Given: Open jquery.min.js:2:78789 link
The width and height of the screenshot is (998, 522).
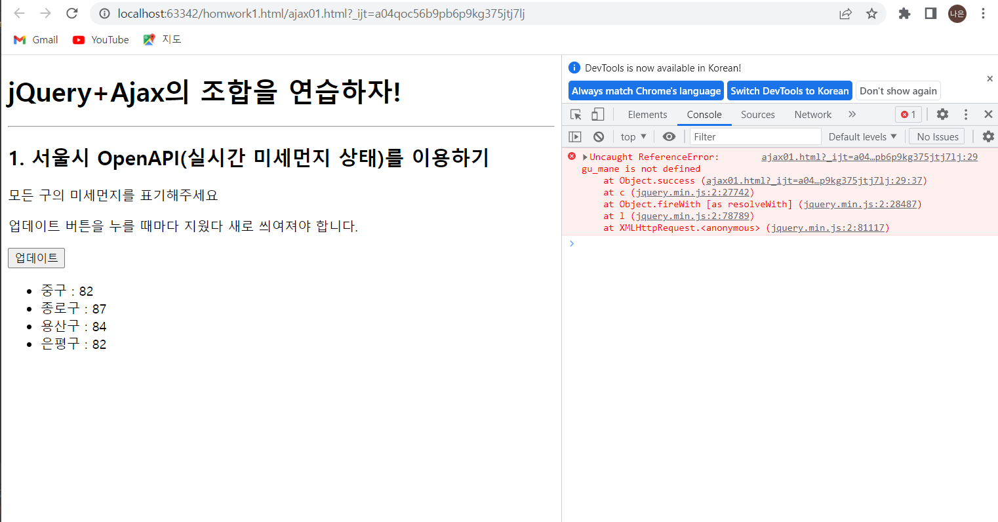Looking at the screenshot, I should [x=692, y=216].
